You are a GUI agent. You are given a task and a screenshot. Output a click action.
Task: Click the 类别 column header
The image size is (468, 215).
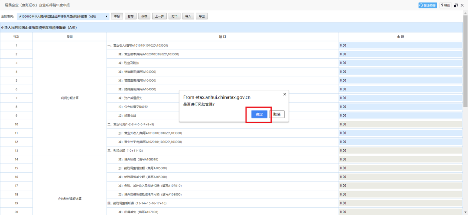click(69, 37)
